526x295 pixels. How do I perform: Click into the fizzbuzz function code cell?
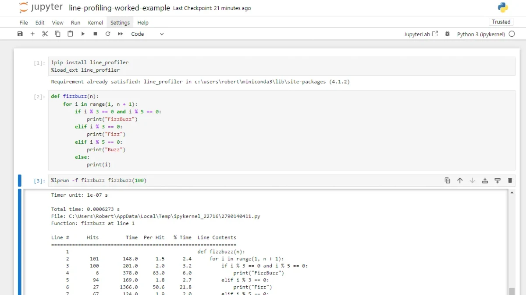coord(281,131)
